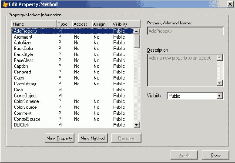Click the list scrollbar up arrow
The height and width of the screenshot is (163, 235).
[137, 31]
